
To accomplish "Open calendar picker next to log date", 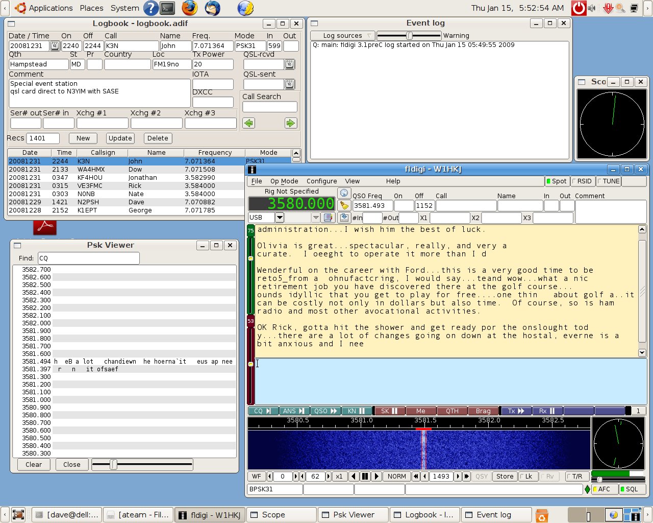I will coord(55,46).
